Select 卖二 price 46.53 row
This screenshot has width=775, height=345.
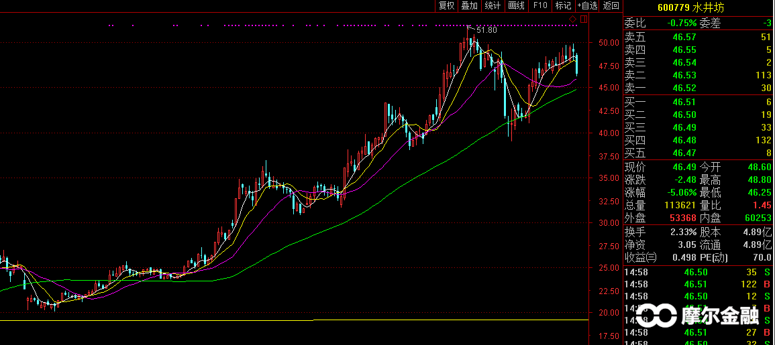coord(699,76)
